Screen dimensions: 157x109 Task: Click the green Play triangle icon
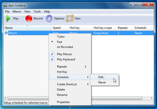(8, 18)
